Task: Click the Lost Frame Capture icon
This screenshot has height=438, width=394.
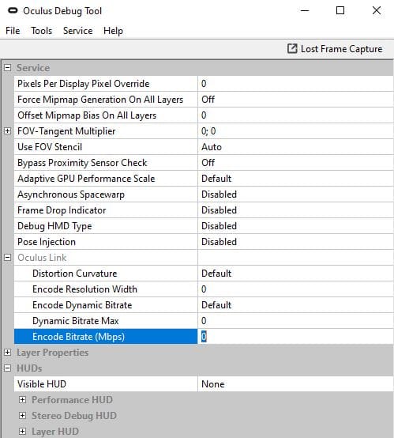Action: click(292, 48)
